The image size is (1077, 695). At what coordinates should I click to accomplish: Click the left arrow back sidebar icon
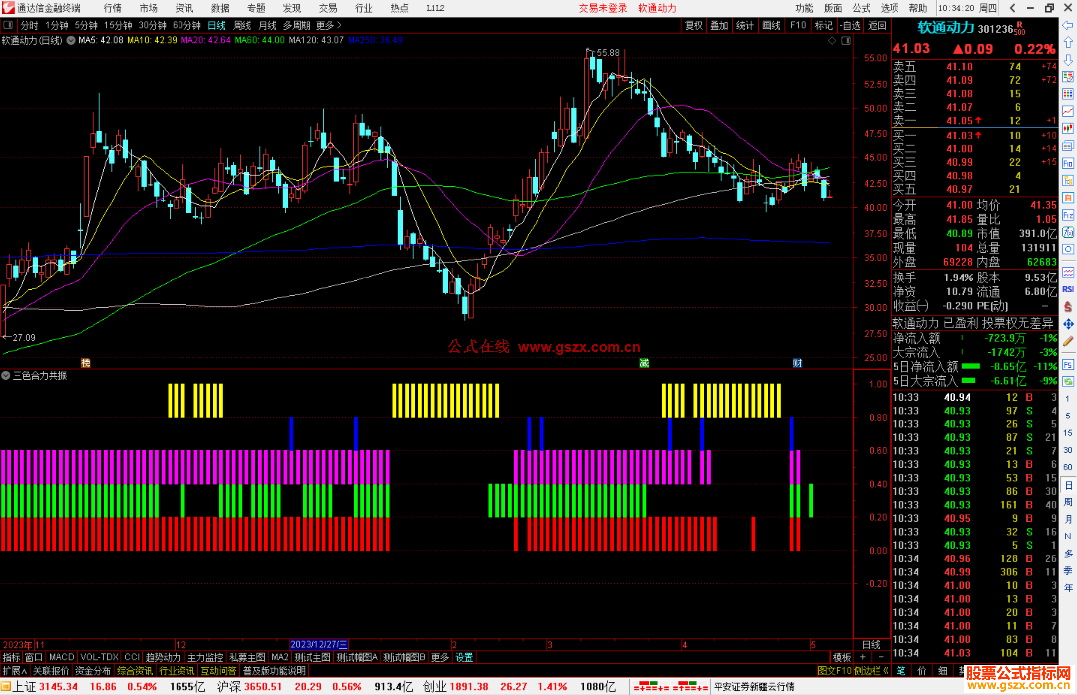1068,25
